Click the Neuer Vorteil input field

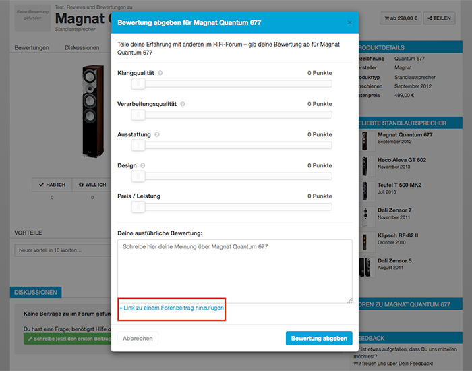point(63,250)
